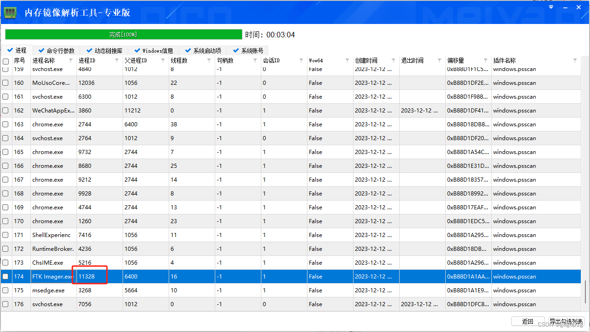Check the box for row 175 msedge.exe
Viewport: 590px width, 332px height.
coord(6,290)
